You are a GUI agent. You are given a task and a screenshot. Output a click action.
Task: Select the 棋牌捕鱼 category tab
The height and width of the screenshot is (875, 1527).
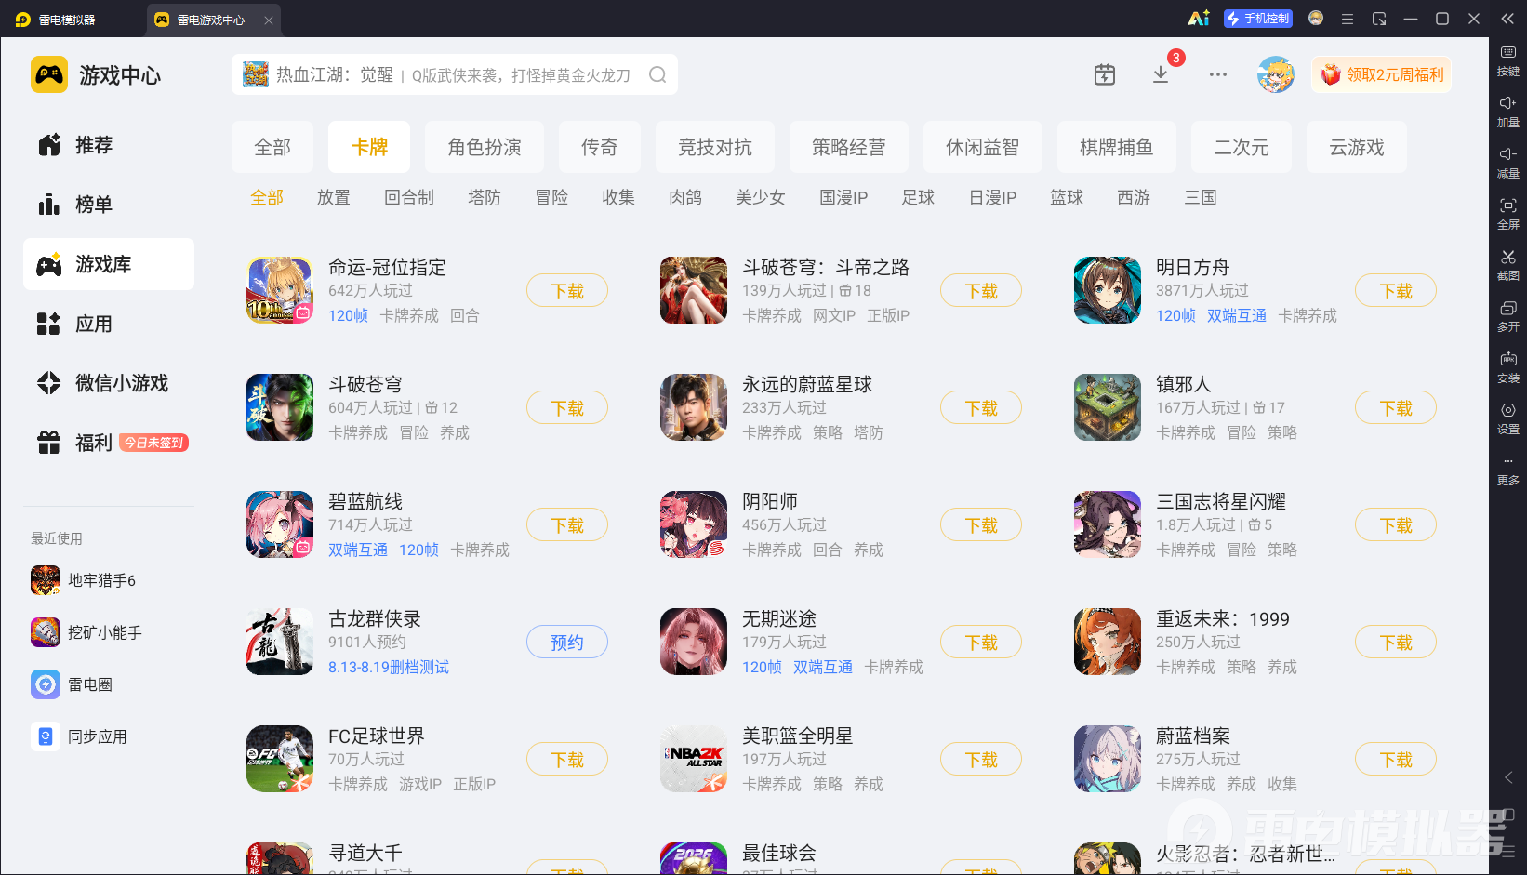pos(1117,147)
